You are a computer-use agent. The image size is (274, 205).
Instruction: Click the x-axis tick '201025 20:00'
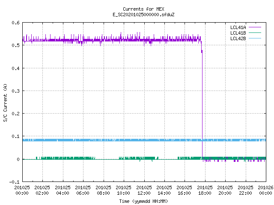point(225,190)
